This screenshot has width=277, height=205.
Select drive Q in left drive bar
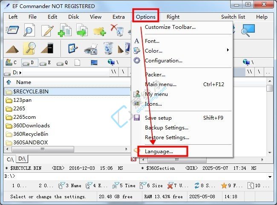click(62, 63)
